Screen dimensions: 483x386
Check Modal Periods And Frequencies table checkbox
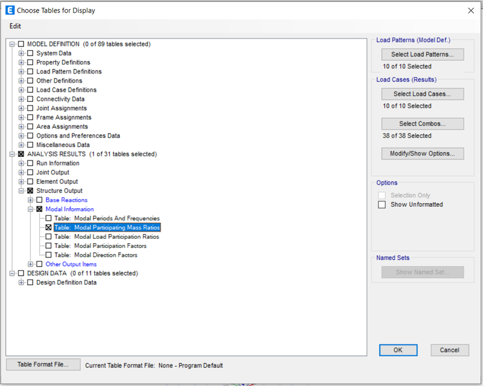click(48, 218)
